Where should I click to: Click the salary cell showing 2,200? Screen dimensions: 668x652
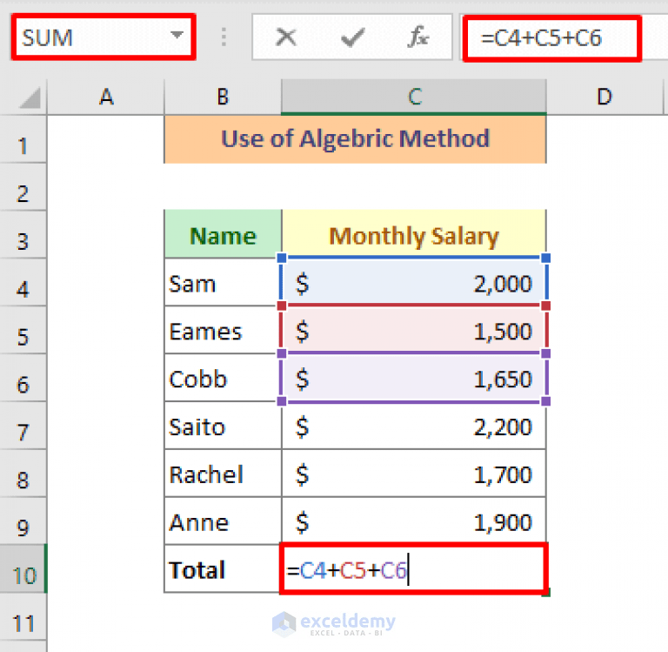(414, 426)
